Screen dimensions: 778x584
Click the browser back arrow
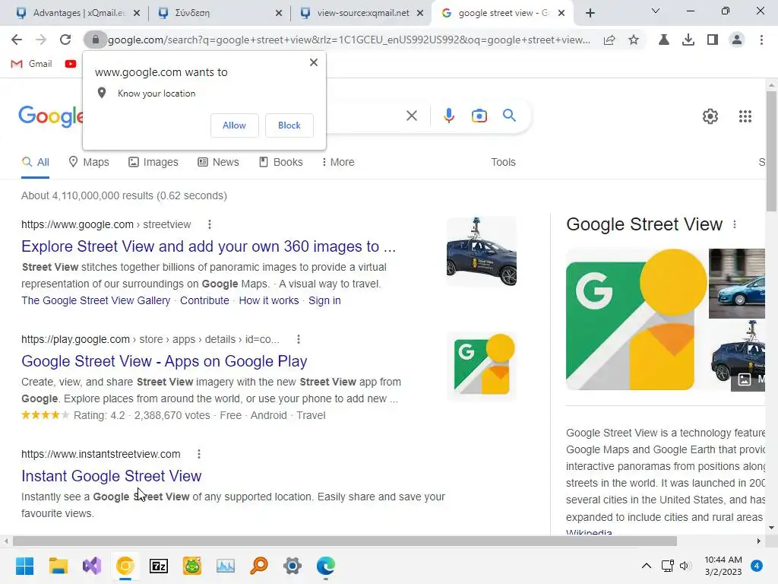(17, 40)
